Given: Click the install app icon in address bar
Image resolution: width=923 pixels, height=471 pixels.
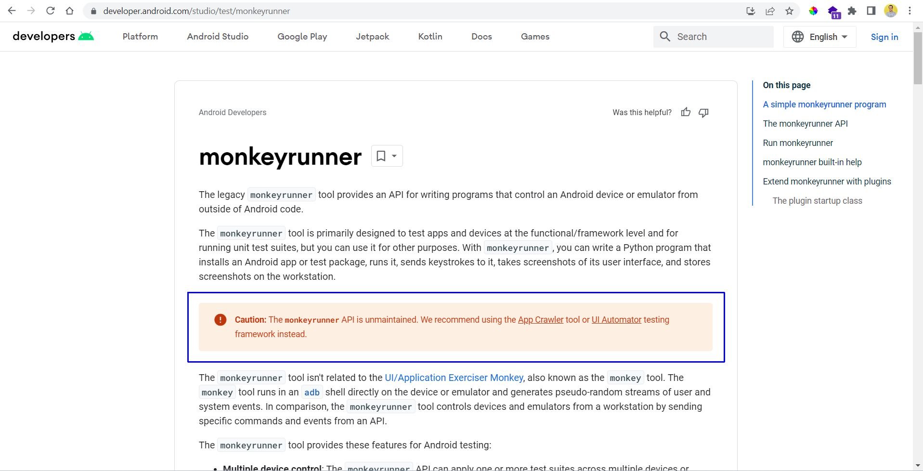Looking at the screenshot, I should 751,11.
